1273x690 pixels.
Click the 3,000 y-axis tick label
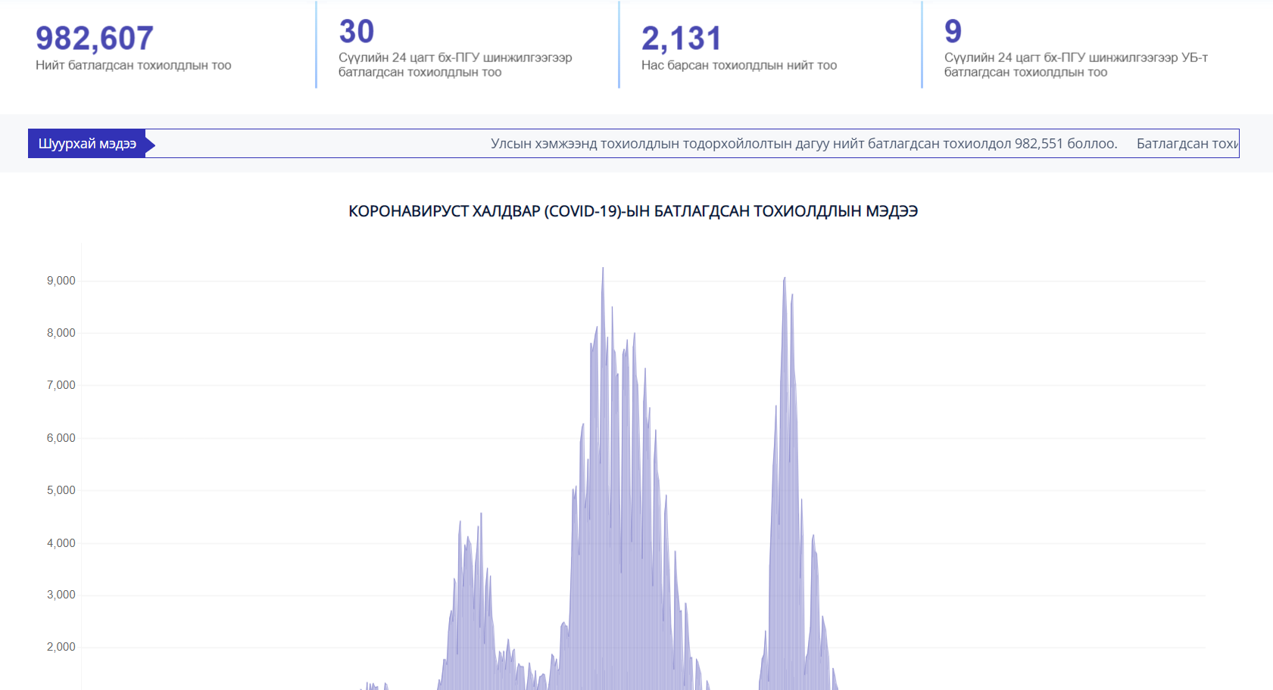click(x=61, y=595)
